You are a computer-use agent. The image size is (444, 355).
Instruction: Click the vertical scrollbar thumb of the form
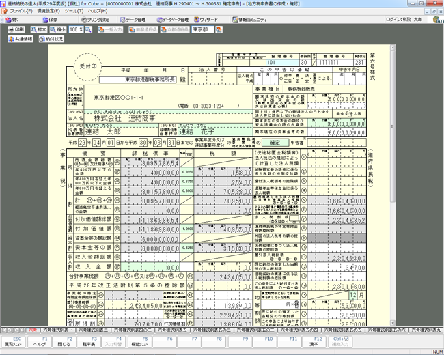[x=393, y=126]
